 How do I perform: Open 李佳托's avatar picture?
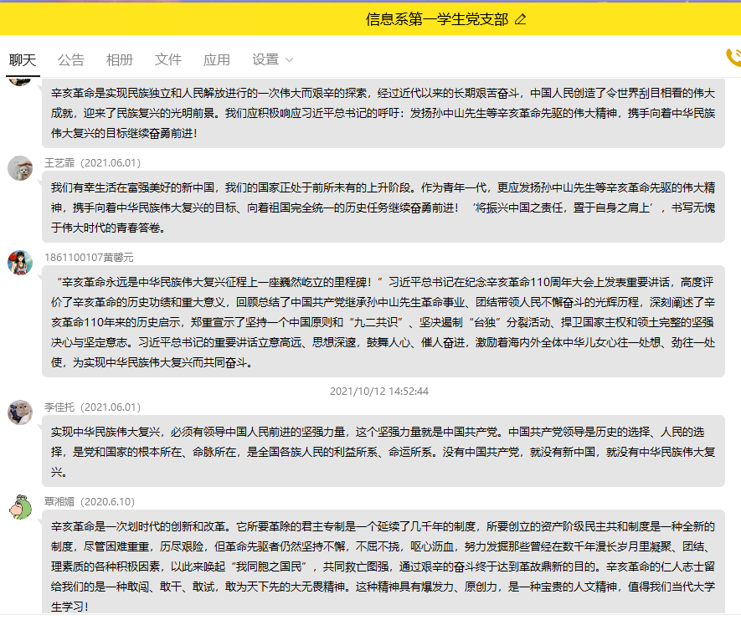[x=20, y=412]
